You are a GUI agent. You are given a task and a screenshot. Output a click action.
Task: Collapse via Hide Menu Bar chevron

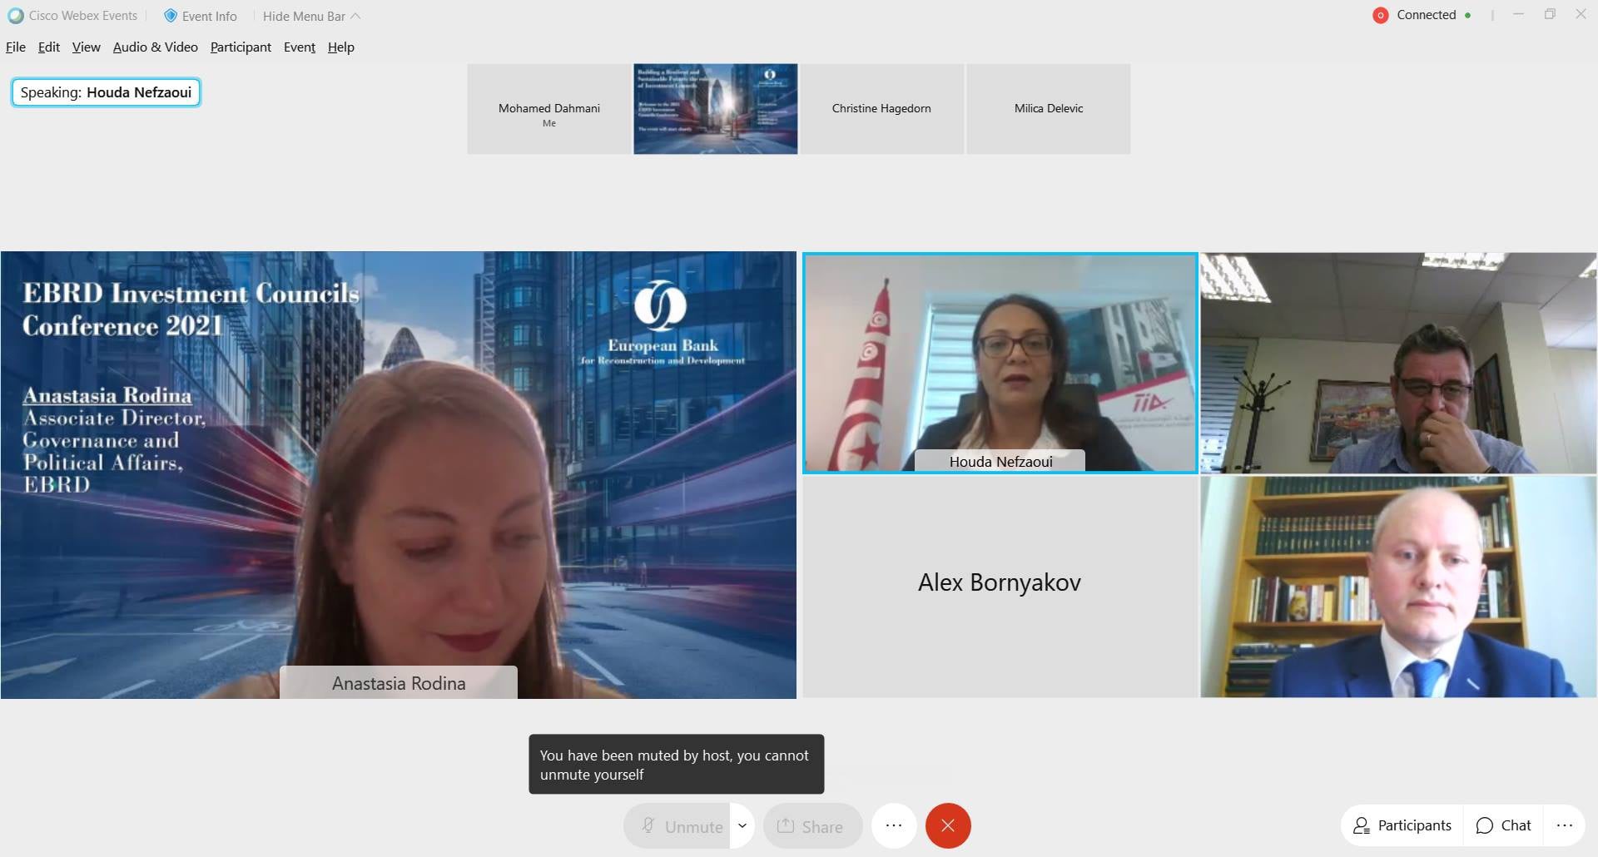tap(355, 16)
